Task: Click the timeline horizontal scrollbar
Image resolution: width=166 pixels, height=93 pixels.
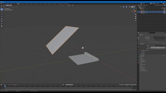Action: (68, 90)
